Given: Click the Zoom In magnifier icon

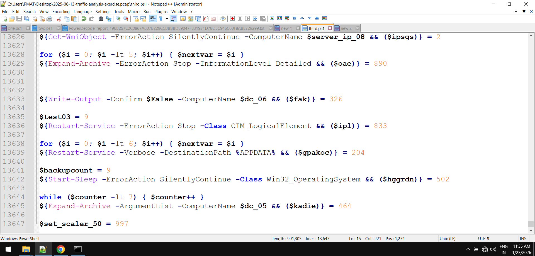Looking at the screenshot, I should pos(118,18).
